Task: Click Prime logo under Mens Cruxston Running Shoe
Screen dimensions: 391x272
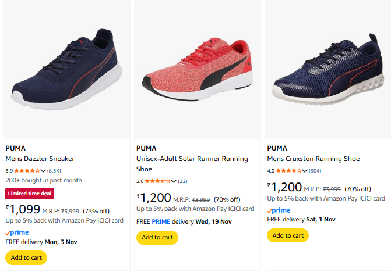Action: click(x=279, y=210)
